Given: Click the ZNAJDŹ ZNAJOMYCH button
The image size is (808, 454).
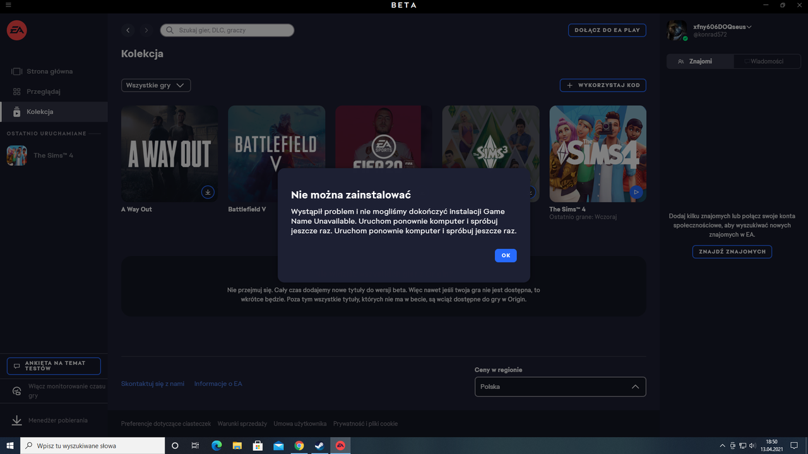Looking at the screenshot, I should coord(732,252).
